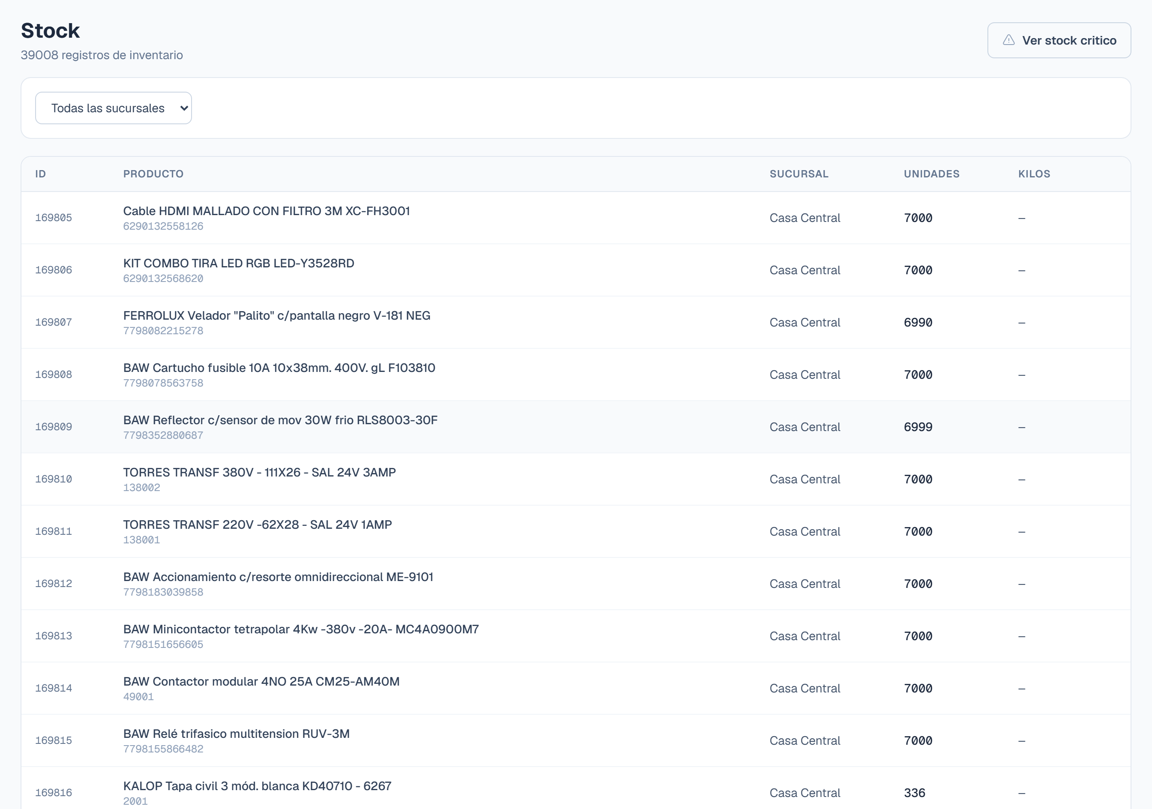Click the 39008 registros de inventario text
The height and width of the screenshot is (809, 1152).
(x=102, y=55)
